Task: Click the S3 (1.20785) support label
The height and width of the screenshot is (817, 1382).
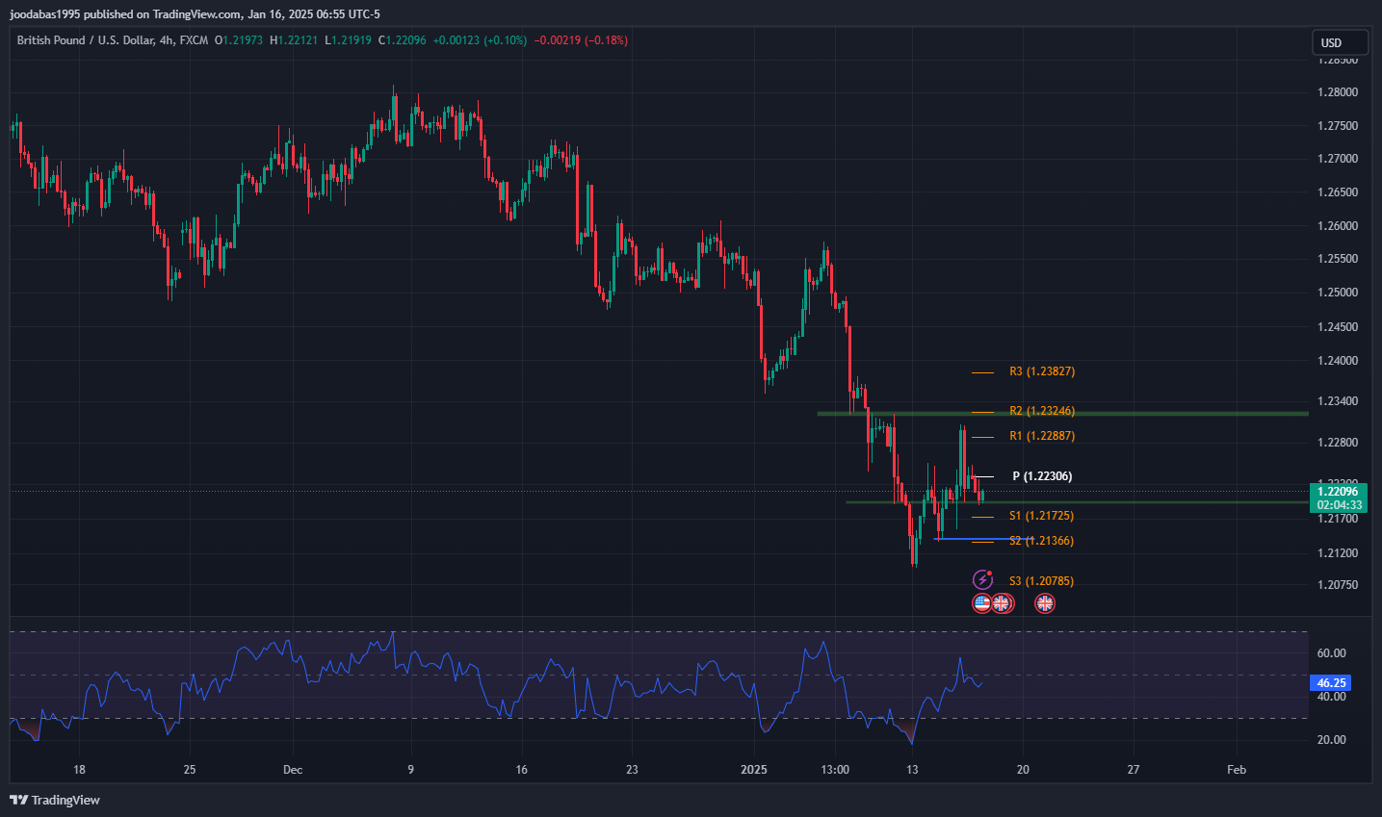Action: pos(1041,581)
